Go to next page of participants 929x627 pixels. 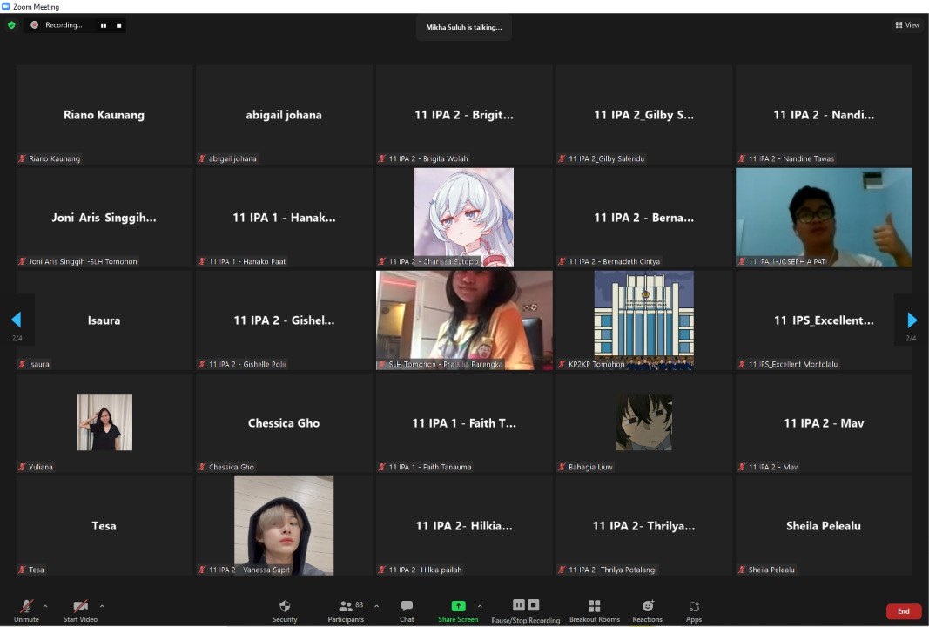[x=912, y=320]
